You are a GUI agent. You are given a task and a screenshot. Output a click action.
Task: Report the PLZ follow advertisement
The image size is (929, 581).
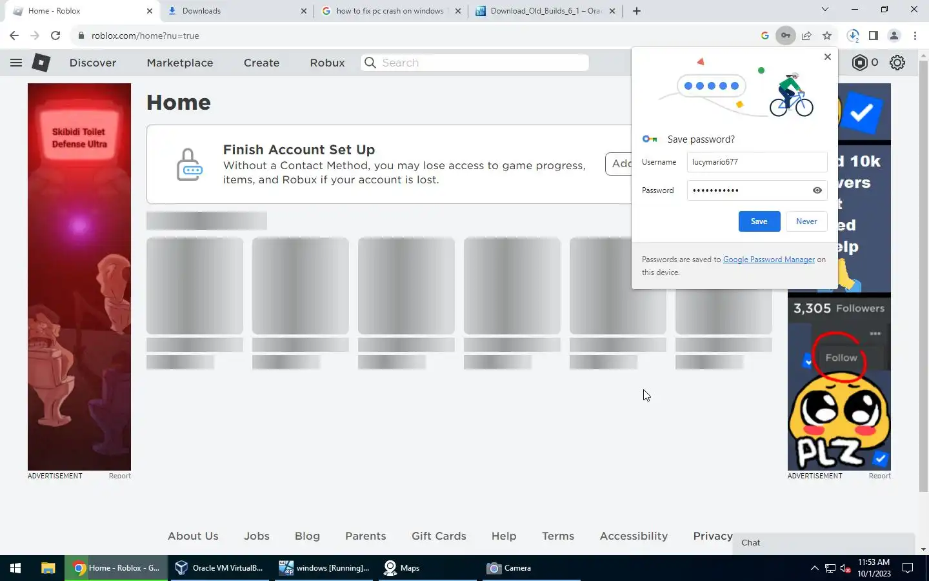880,476
